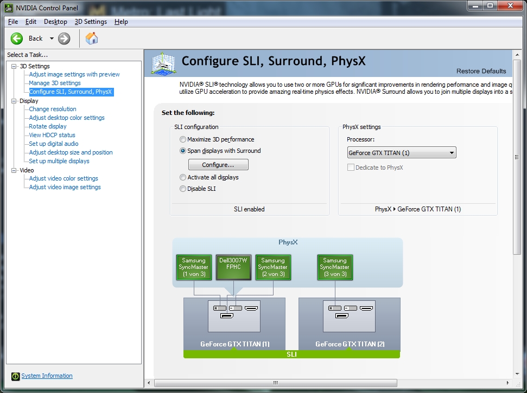Select Samsung SyncMaster (2 von 3) display
527x393 pixels.
pyautogui.click(x=273, y=267)
